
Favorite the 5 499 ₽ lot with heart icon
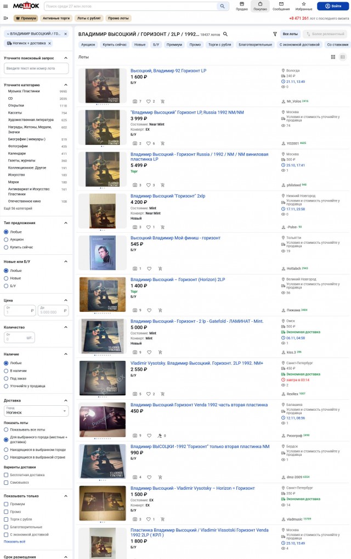point(149,185)
